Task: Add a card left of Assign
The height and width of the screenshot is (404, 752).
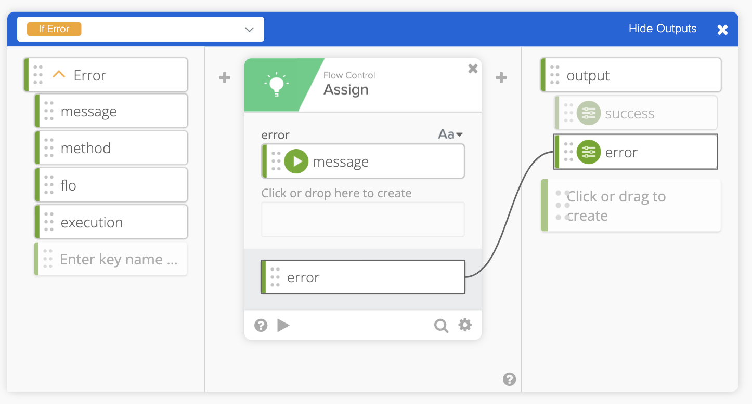Action: (224, 78)
